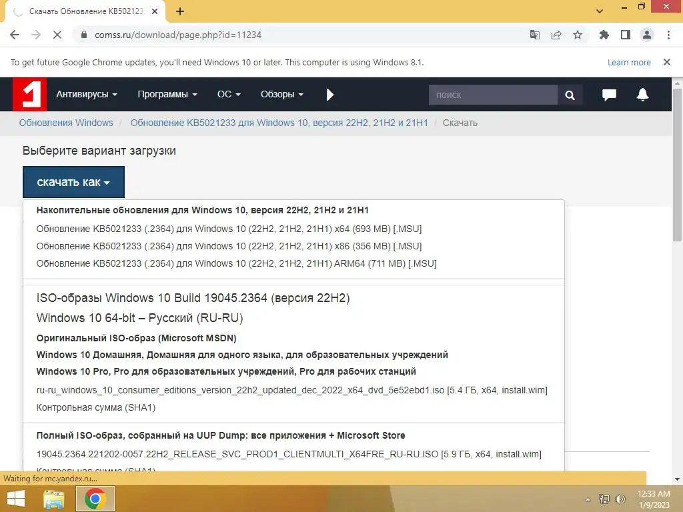This screenshot has height=512, width=683.
Task: Click the page vertical scrollbar thumb
Action: pos(677,165)
